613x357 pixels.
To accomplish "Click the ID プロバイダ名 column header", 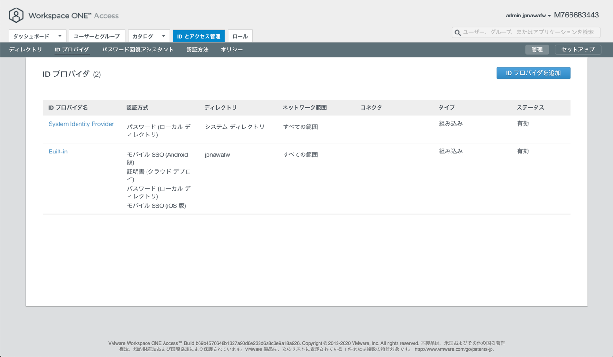I will tap(68, 108).
